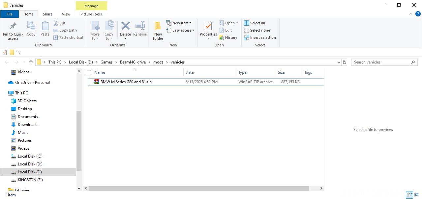
Task: Open Documents in navigation pane
Action: click(28, 117)
